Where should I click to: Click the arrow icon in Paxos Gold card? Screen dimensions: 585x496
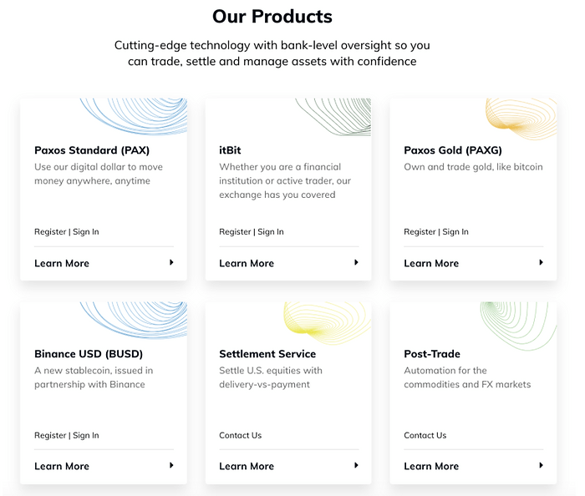[541, 262]
